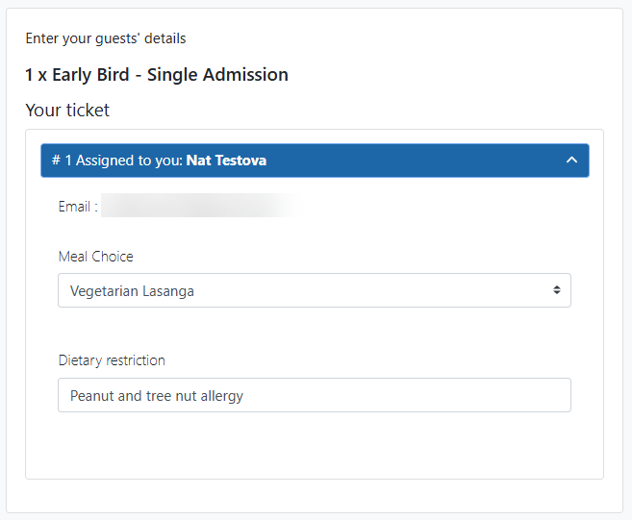632x520 pixels.
Task: Open the Meal Choice dropdown
Action: pyautogui.click(x=314, y=290)
